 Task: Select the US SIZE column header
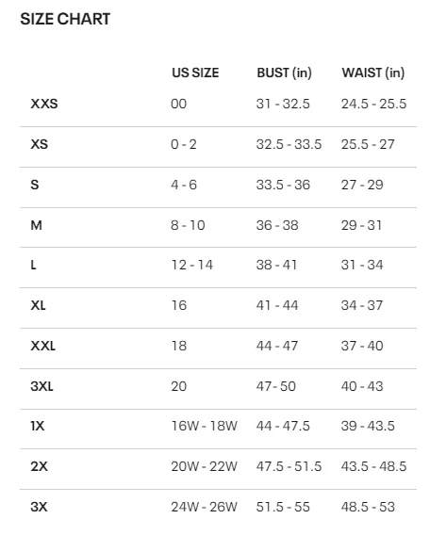(195, 73)
